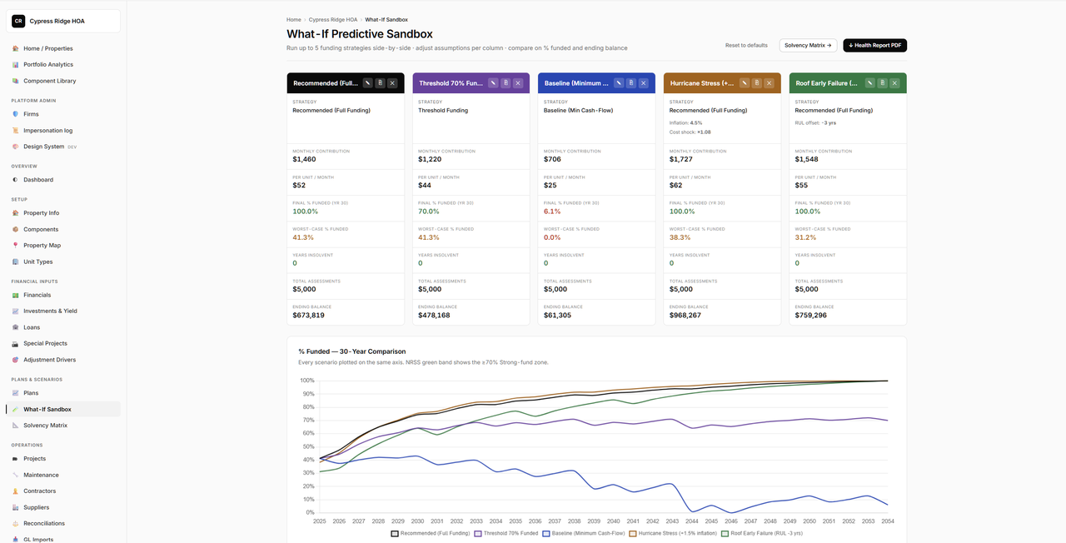Click the Home / Properties house icon

[x=15, y=48]
